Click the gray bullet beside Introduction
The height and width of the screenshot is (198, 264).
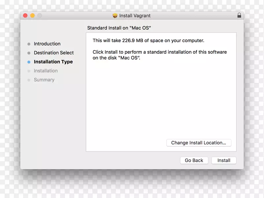click(30, 43)
